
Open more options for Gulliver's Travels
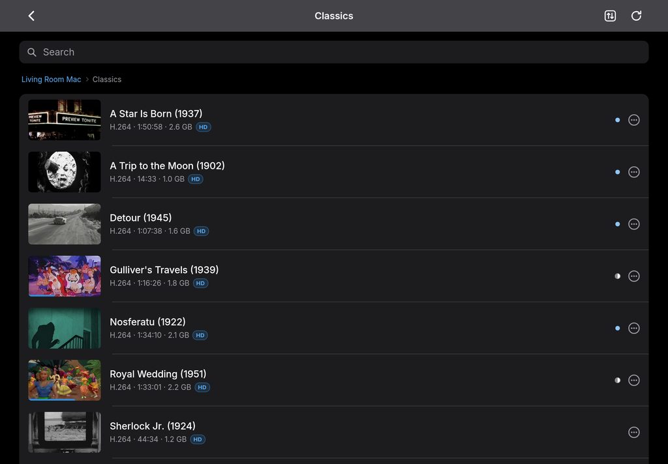tap(634, 276)
